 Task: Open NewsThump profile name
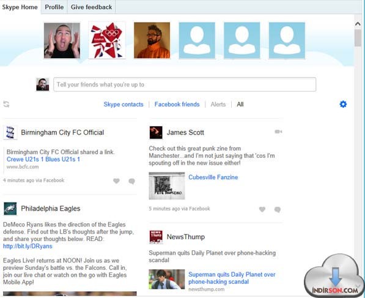(x=186, y=237)
